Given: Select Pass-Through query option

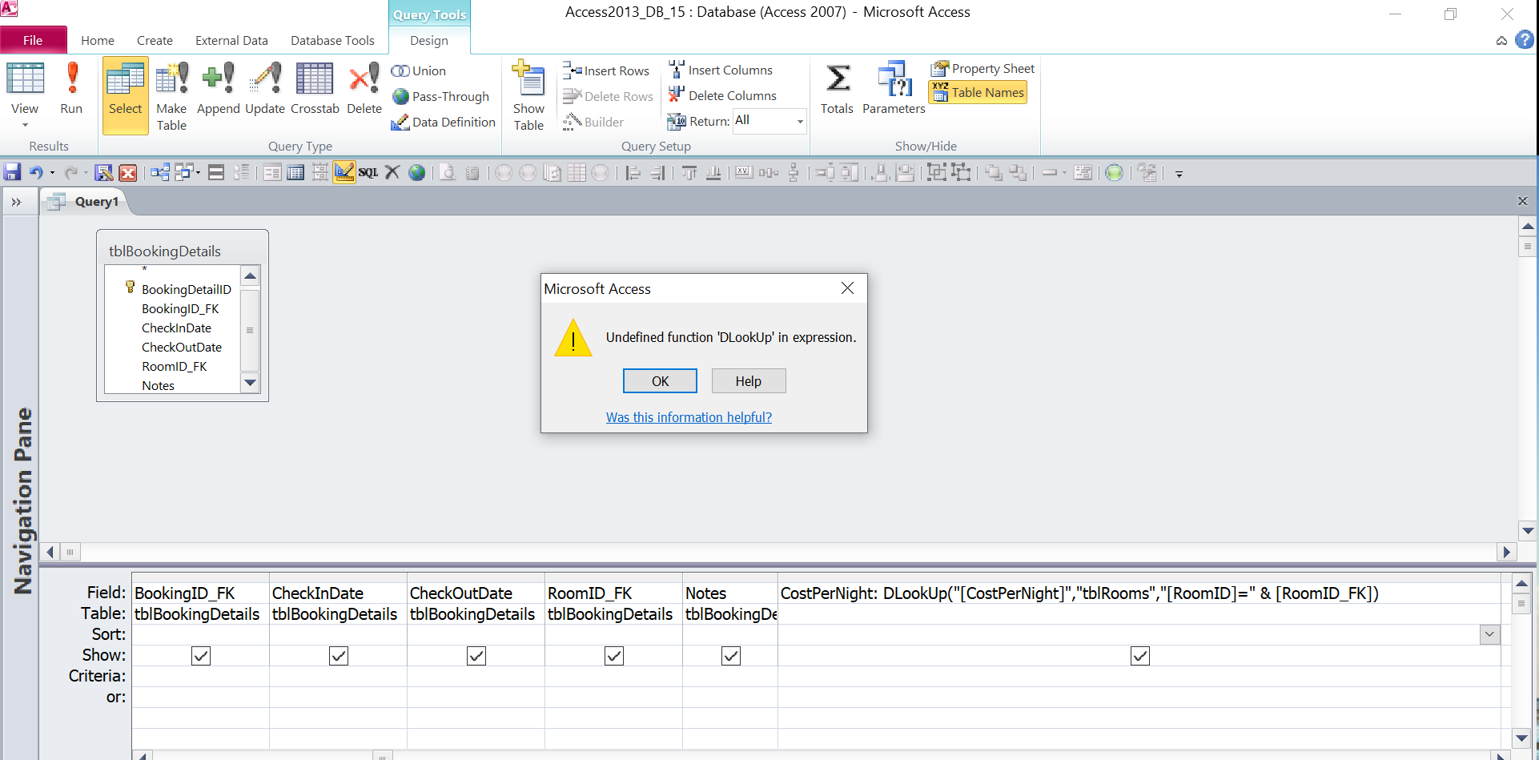Looking at the screenshot, I should pyautogui.click(x=440, y=96).
